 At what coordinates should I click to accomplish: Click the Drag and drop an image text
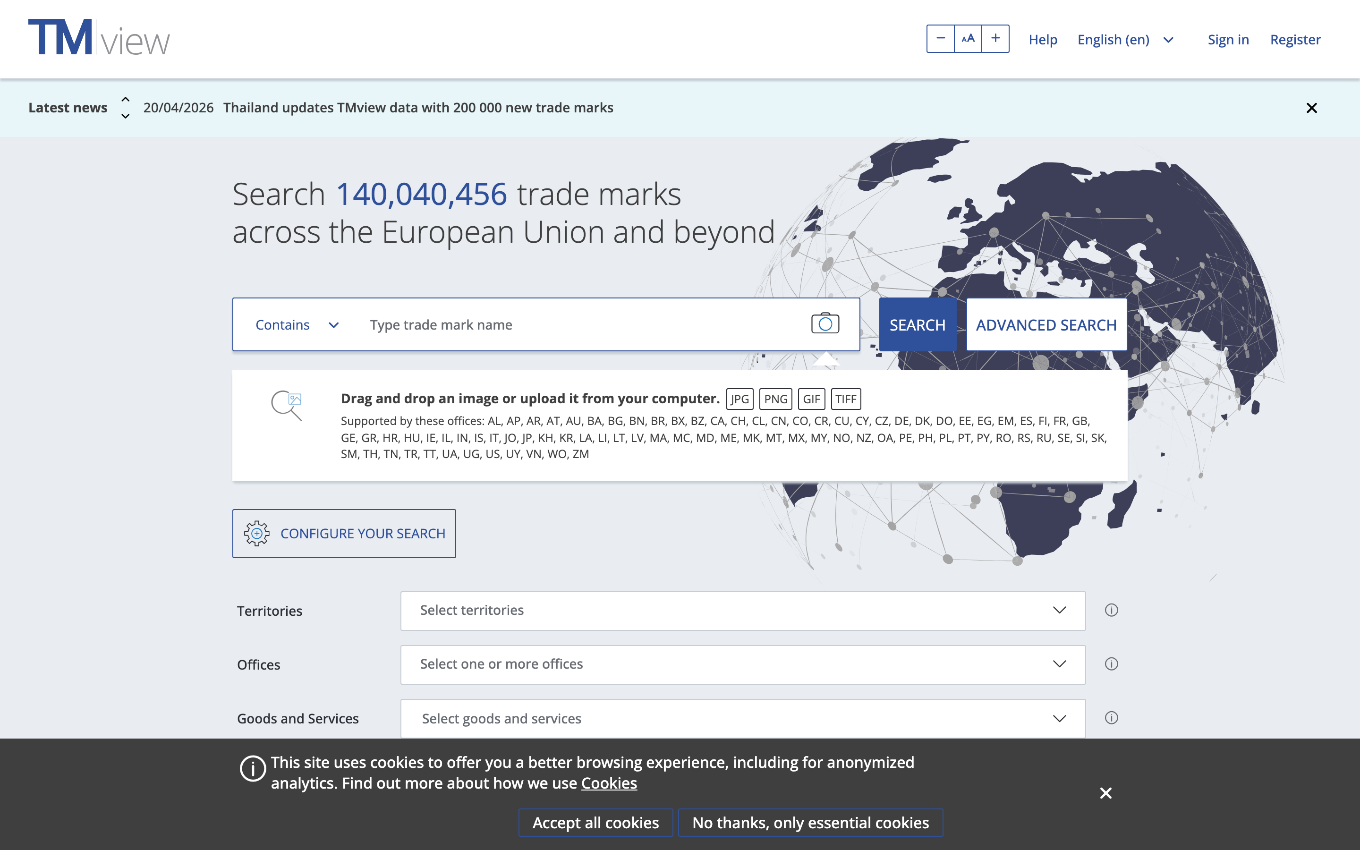tap(530, 399)
